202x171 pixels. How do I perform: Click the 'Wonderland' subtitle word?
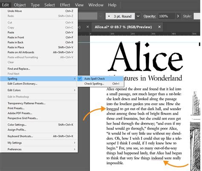pyautogui.click(x=165, y=78)
